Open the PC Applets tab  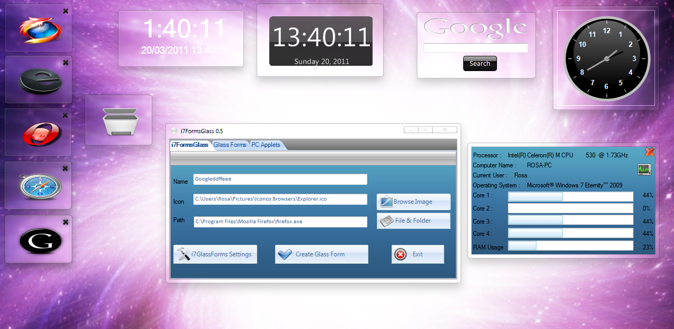[266, 145]
